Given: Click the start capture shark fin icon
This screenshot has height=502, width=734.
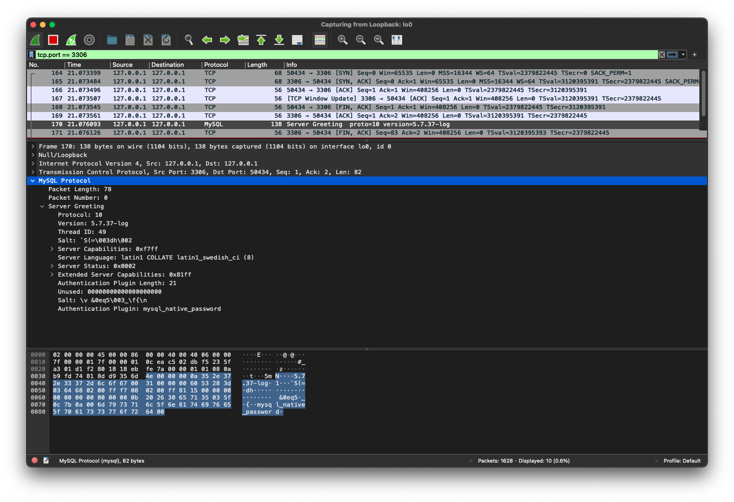Looking at the screenshot, I should pos(36,40).
